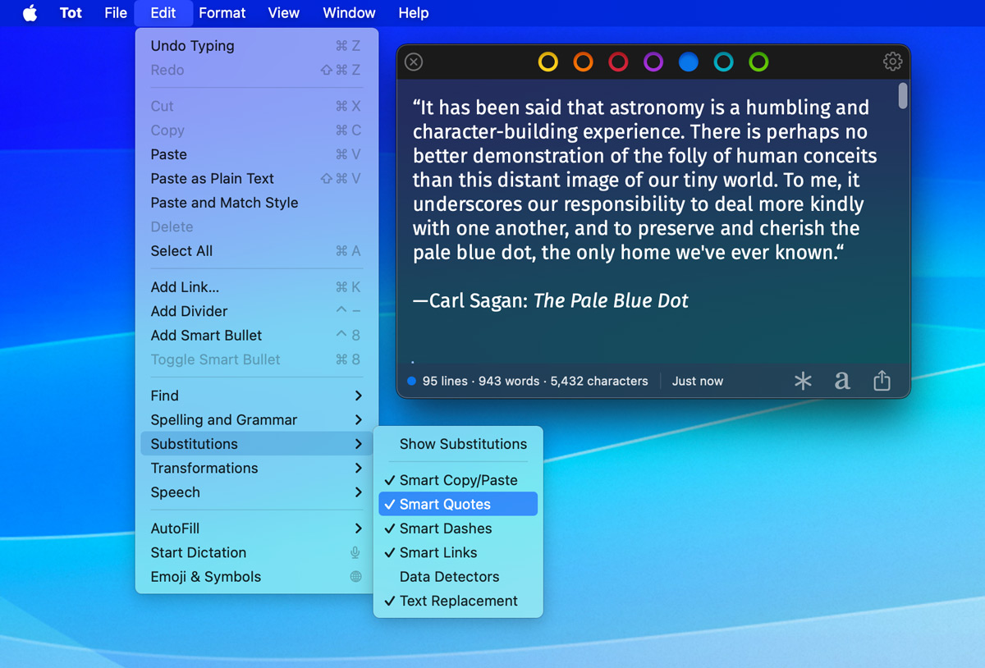Screen dimensions: 985x668
Task: Close the Tot note window
Action: point(414,62)
